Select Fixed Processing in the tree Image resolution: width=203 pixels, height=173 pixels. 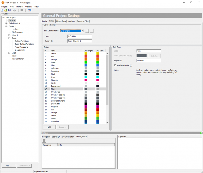pyautogui.click(x=21, y=47)
